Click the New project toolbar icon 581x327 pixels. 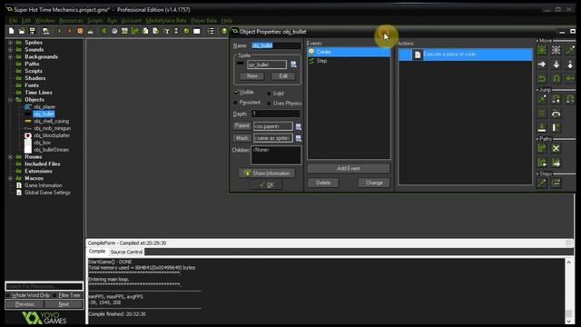click(12, 31)
